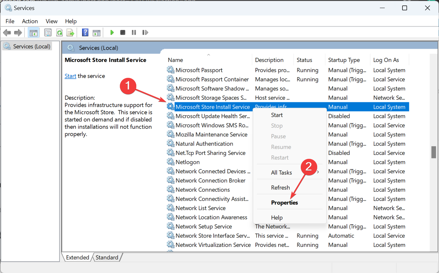Image resolution: width=439 pixels, height=273 pixels.
Task: Click Automatic startup type for Network Store Interface
Action: (x=341, y=236)
